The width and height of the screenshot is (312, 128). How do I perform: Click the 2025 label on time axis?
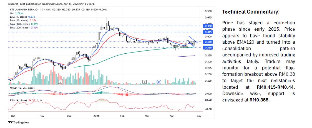tap(97, 116)
